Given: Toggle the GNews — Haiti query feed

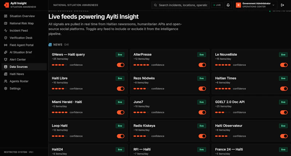Looking at the screenshot, I should click(x=121, y=65).
